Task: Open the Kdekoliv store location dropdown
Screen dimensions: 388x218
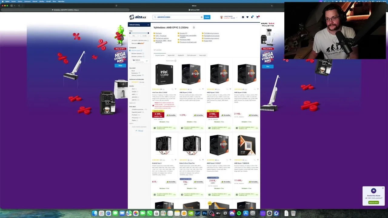Action: (140, 61)
